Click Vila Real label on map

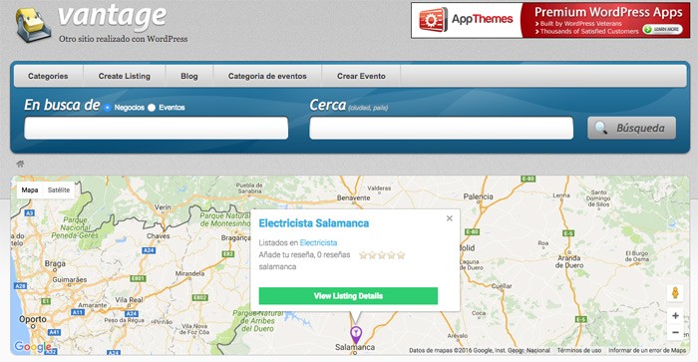(129, 300)
